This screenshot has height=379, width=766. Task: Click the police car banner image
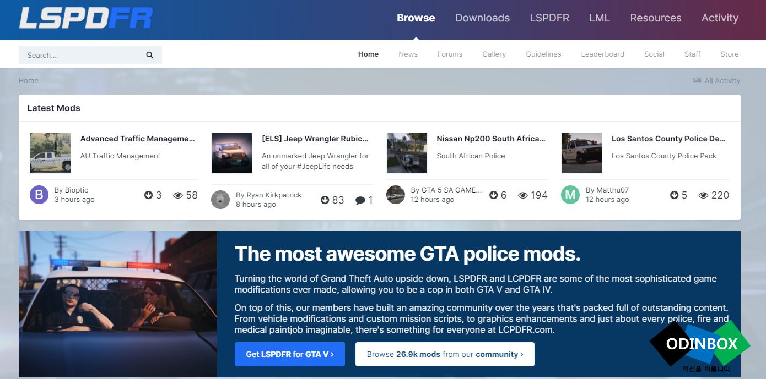(x=118, y=304)
